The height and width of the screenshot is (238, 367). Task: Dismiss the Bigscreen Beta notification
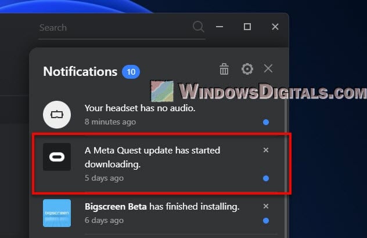coord(266,206)
